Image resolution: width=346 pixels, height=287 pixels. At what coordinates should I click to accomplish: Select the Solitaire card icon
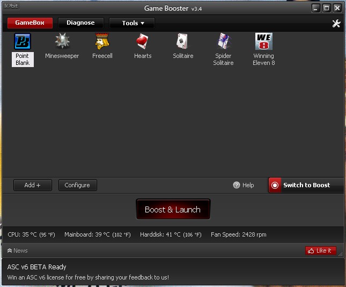point(182,41)
